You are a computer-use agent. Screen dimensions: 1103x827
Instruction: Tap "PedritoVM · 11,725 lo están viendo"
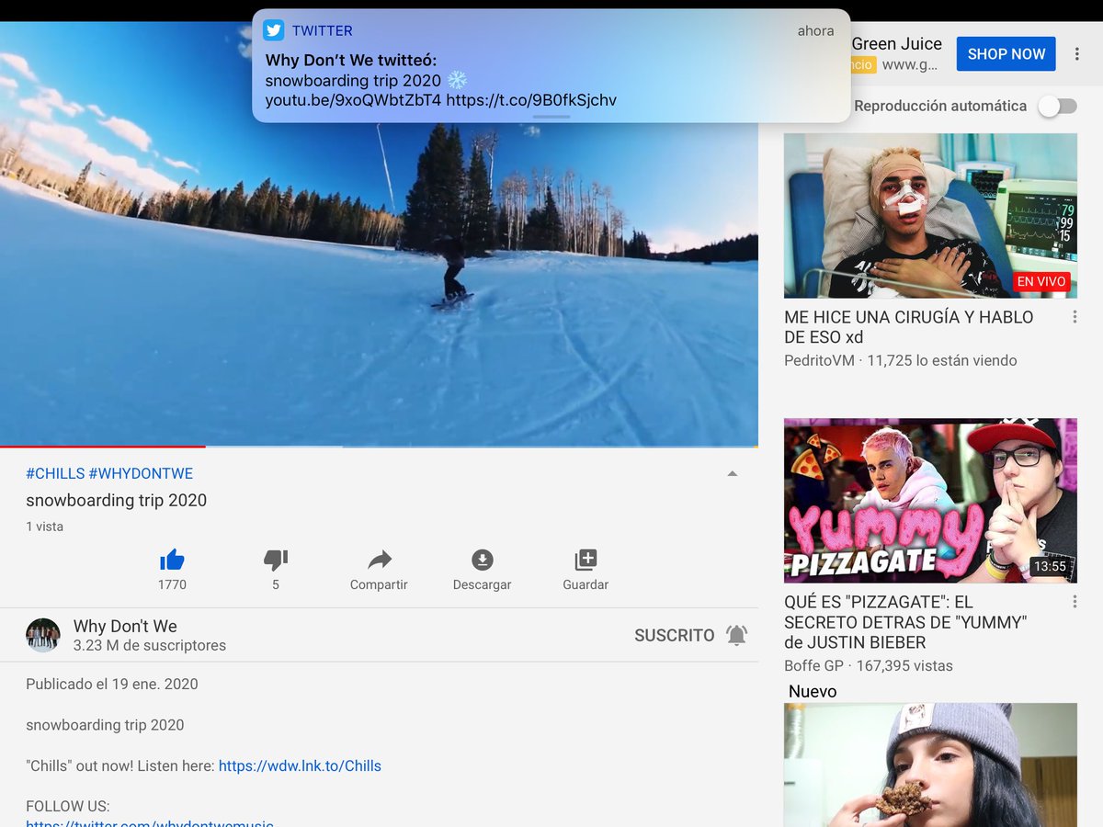point(901,360)
